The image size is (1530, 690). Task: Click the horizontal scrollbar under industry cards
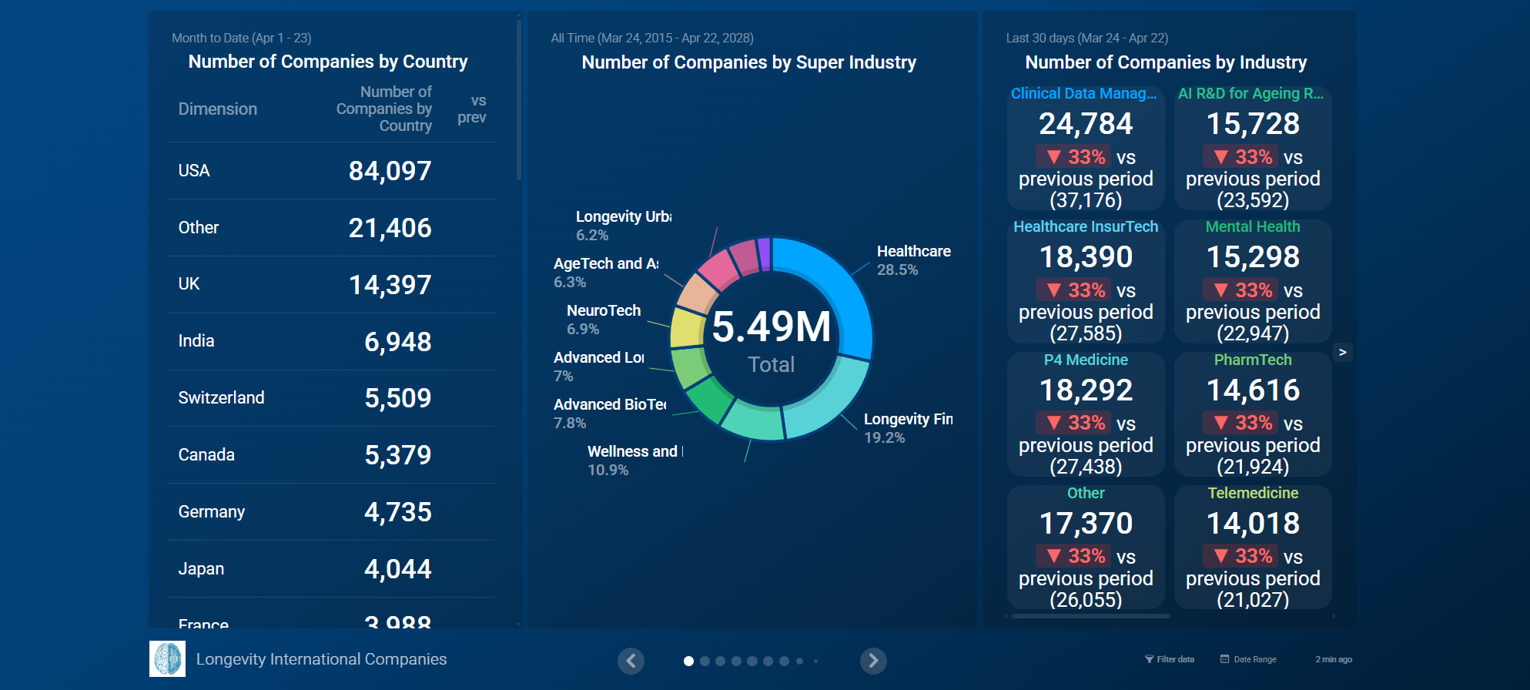click(x=1090, y=616)
